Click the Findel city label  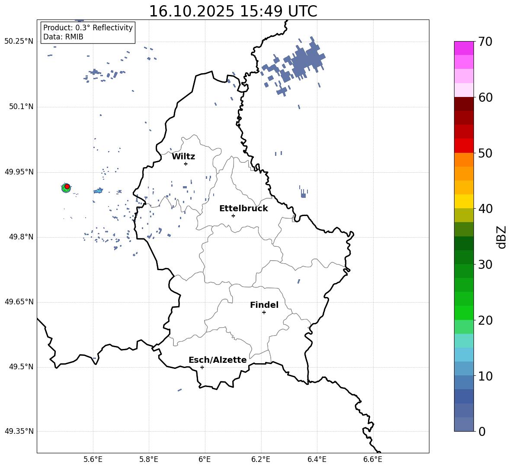tap(264, 305)
